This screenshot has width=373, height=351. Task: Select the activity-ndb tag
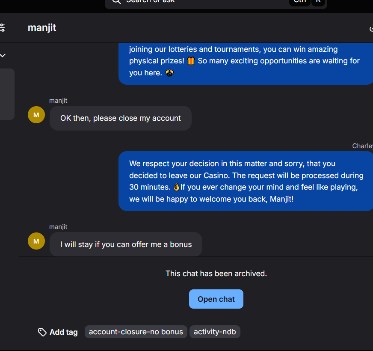pos(215,332)
